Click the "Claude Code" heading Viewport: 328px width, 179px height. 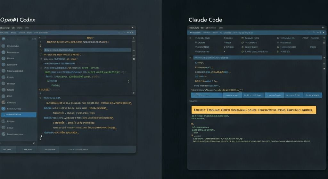coord(205,20)
